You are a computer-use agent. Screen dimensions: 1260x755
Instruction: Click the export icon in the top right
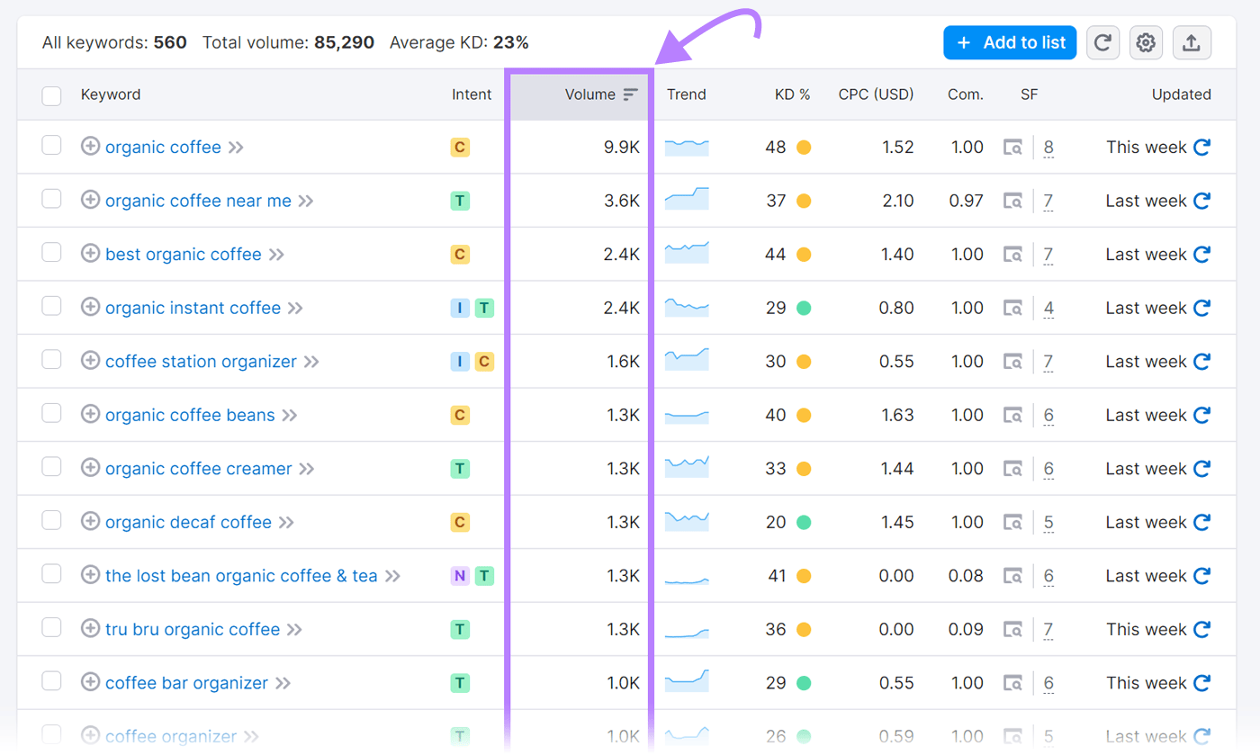coord(1192,42)
